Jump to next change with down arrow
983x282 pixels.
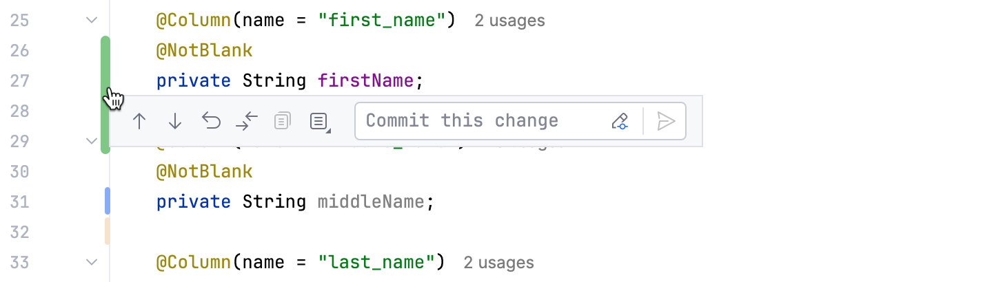point(175,122)
